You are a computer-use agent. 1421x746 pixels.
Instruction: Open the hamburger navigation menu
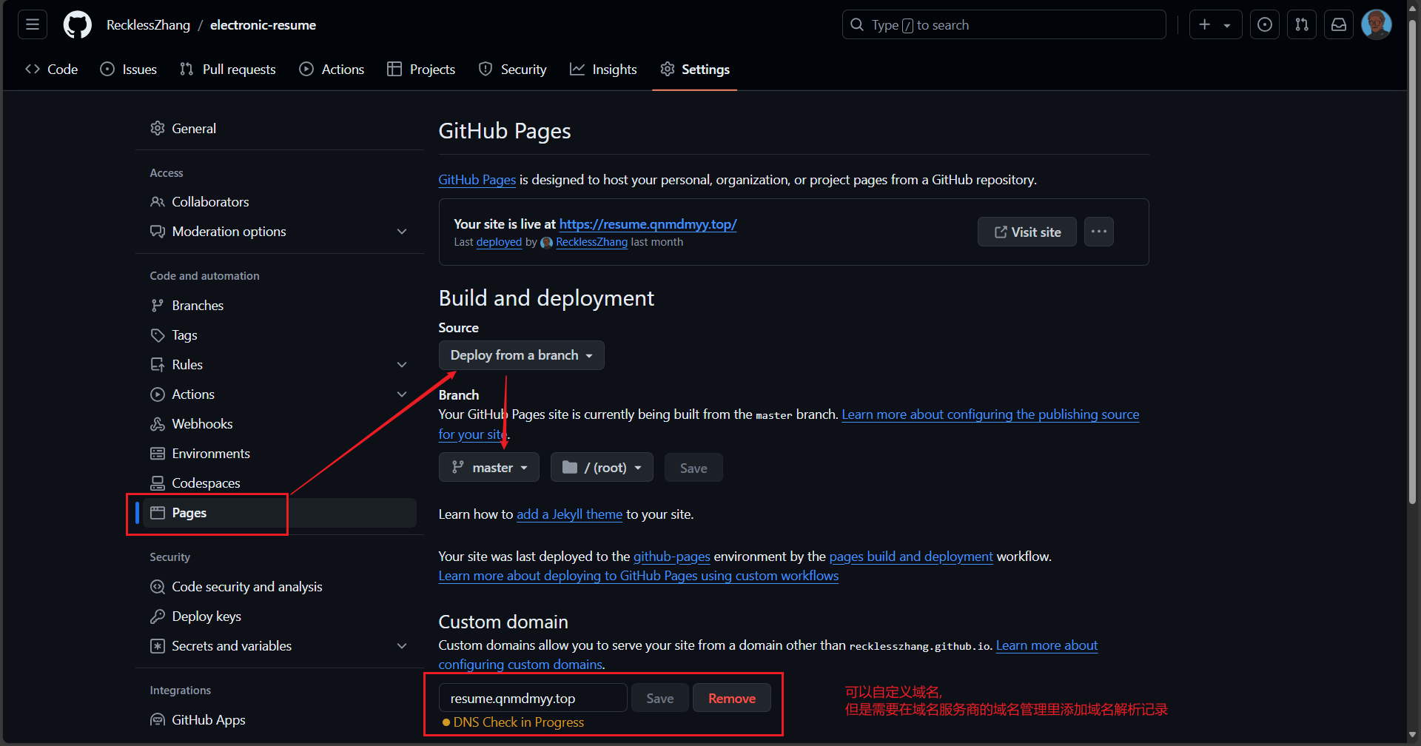[33, 24]
